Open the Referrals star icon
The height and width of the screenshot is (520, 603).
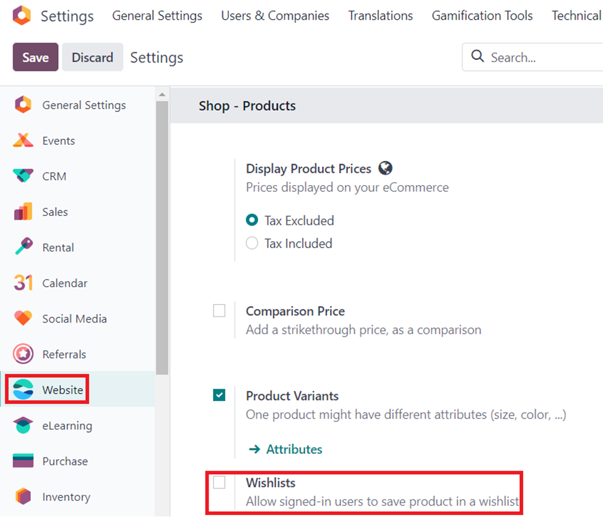(23, 354)
